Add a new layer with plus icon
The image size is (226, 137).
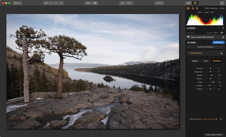click(223, 28)
